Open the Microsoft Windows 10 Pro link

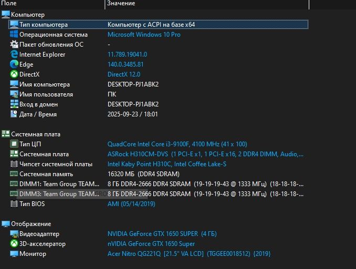tap(144, 35)
